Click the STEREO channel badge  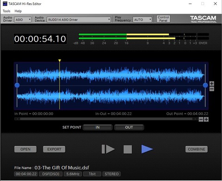coord(111,174)
